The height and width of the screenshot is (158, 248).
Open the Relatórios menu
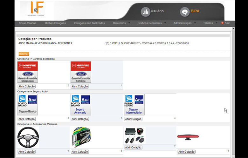[x=120, y=23]
